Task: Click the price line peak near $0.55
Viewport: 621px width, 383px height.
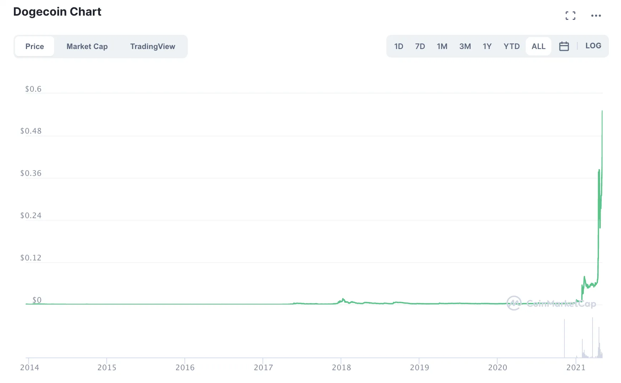Action: click(602, 112)
